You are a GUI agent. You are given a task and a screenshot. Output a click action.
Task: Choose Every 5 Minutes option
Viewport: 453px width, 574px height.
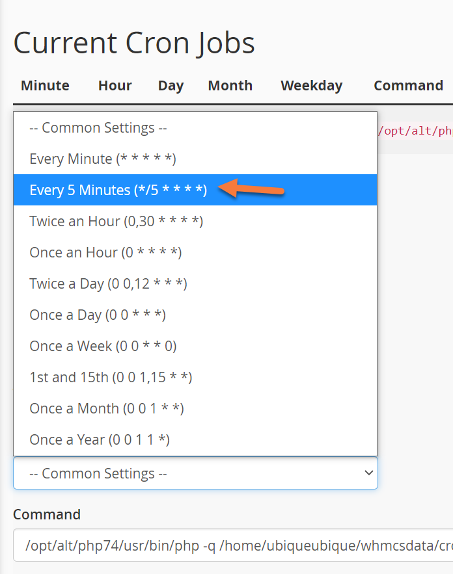118,190
